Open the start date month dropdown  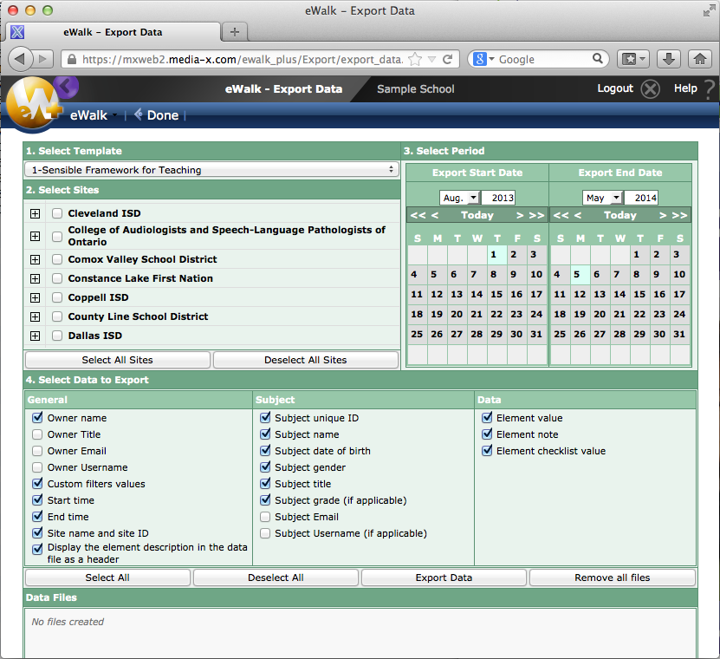460,198
